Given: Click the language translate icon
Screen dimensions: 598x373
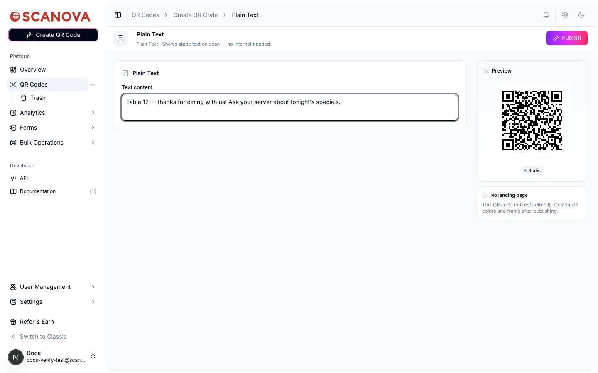Looking at the screenshot, I should (565, 15).
